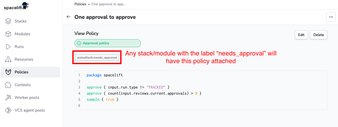
Task: Go back using the left arrow
Action: [69, 17]
